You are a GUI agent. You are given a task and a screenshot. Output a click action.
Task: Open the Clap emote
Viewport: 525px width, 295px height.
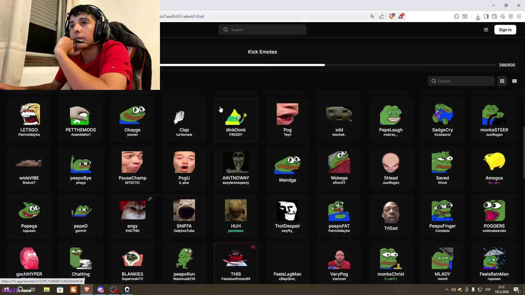tap(184, 120)
